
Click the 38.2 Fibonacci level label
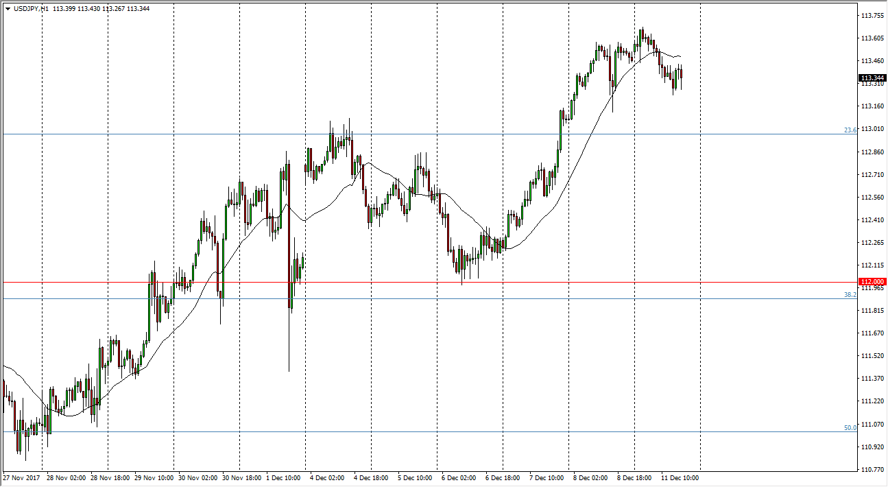[x=850, y=294]
